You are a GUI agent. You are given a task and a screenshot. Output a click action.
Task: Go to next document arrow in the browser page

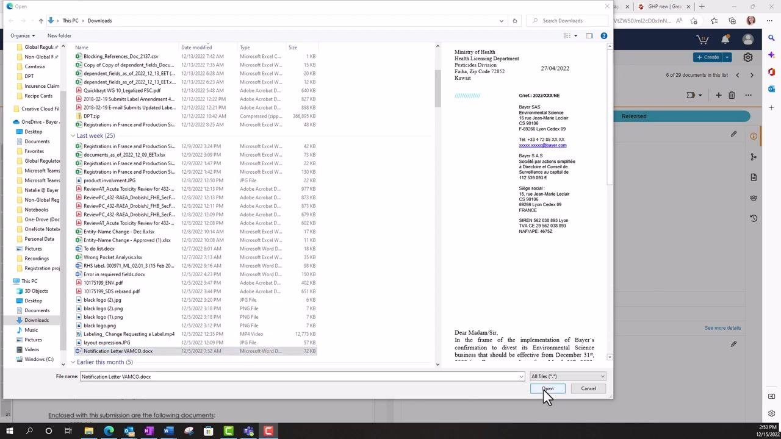point(752,75)
